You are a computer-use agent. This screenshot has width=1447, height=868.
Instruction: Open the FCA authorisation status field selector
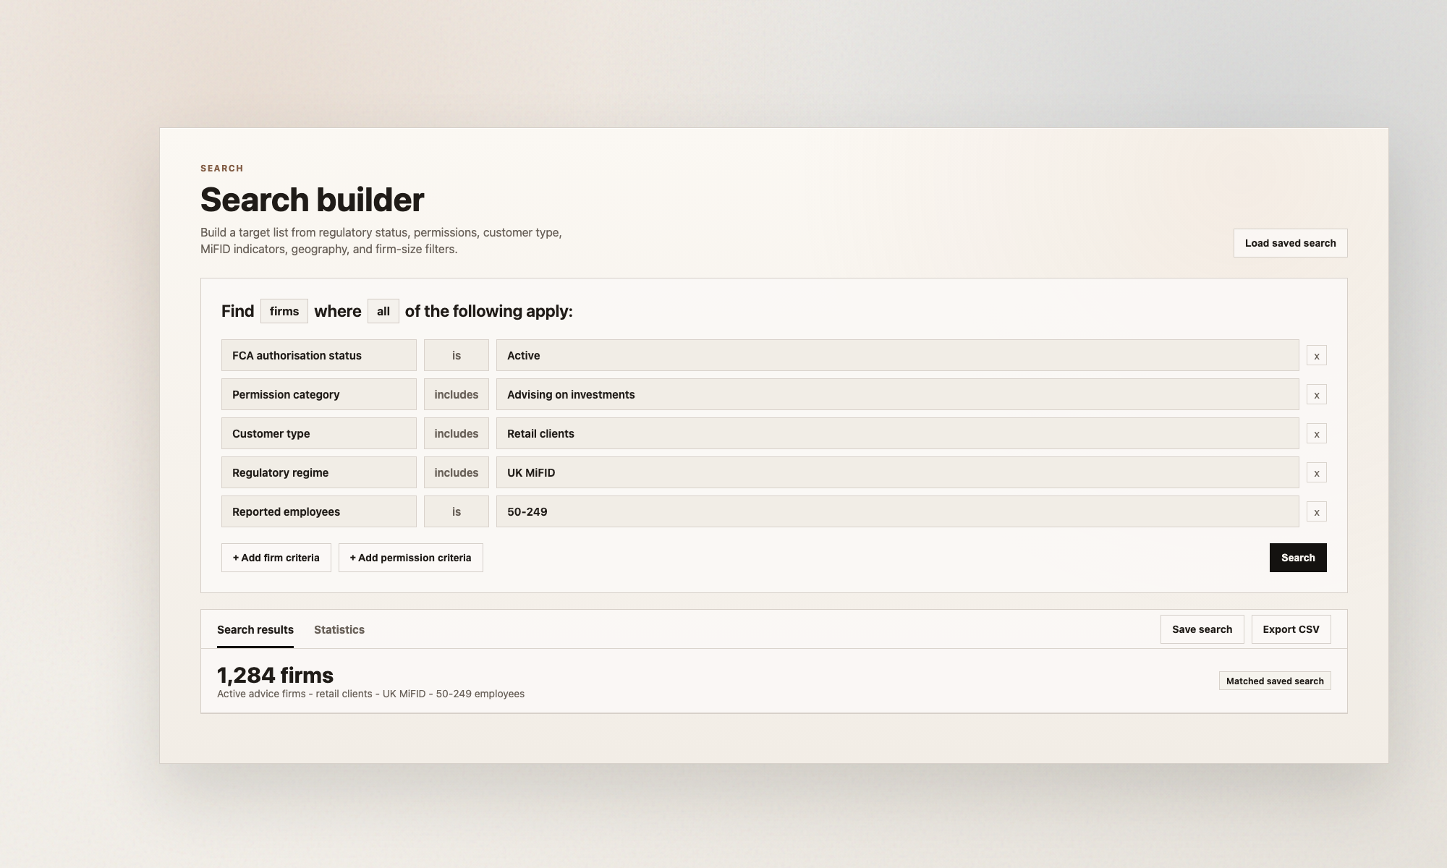pos(318,355)
